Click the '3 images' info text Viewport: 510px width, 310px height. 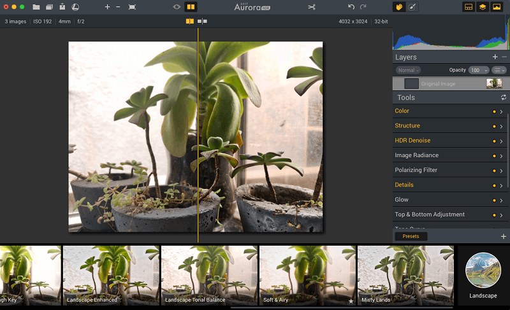15,22
